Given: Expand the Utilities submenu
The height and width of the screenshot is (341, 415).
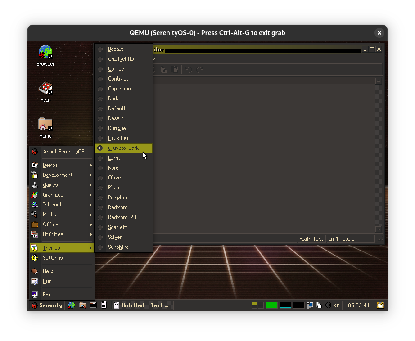Looking at the screenshot, I should click(x=62, y=235).
